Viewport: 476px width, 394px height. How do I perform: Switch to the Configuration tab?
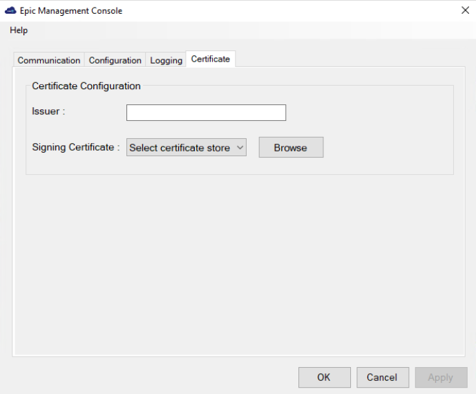click(x=115, y=60)
